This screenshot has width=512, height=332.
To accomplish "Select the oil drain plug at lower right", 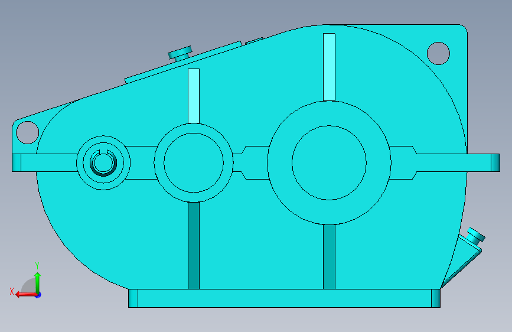I will (x=475, y=236).
